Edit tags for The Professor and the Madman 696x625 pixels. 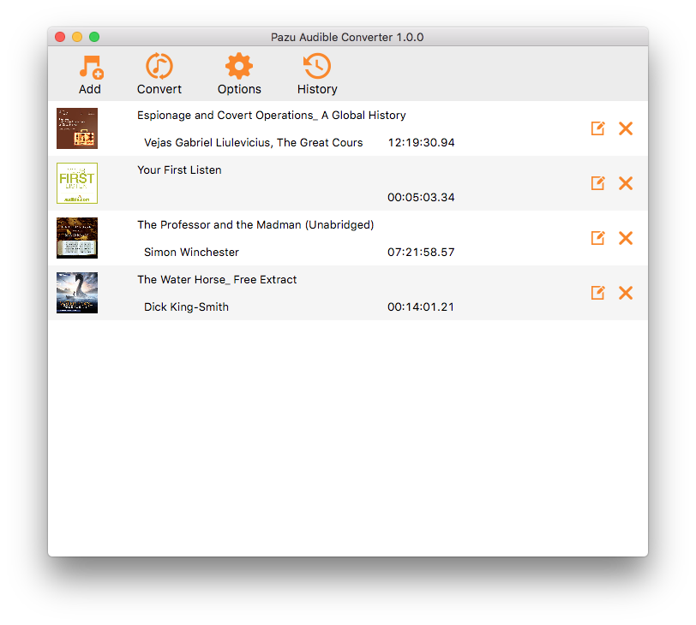pos(598,238)
